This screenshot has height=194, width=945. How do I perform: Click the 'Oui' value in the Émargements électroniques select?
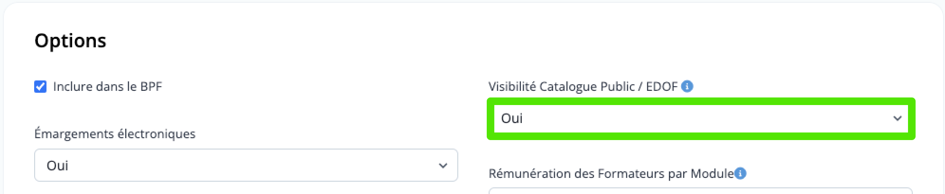[x=57, y=166]
